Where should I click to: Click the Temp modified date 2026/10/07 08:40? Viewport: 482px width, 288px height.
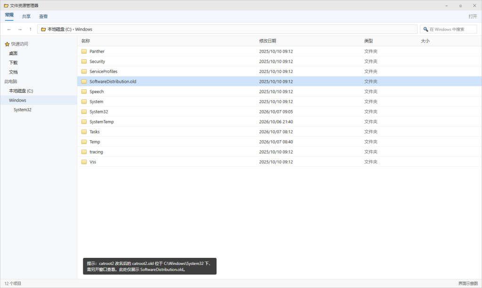point(276,142)
